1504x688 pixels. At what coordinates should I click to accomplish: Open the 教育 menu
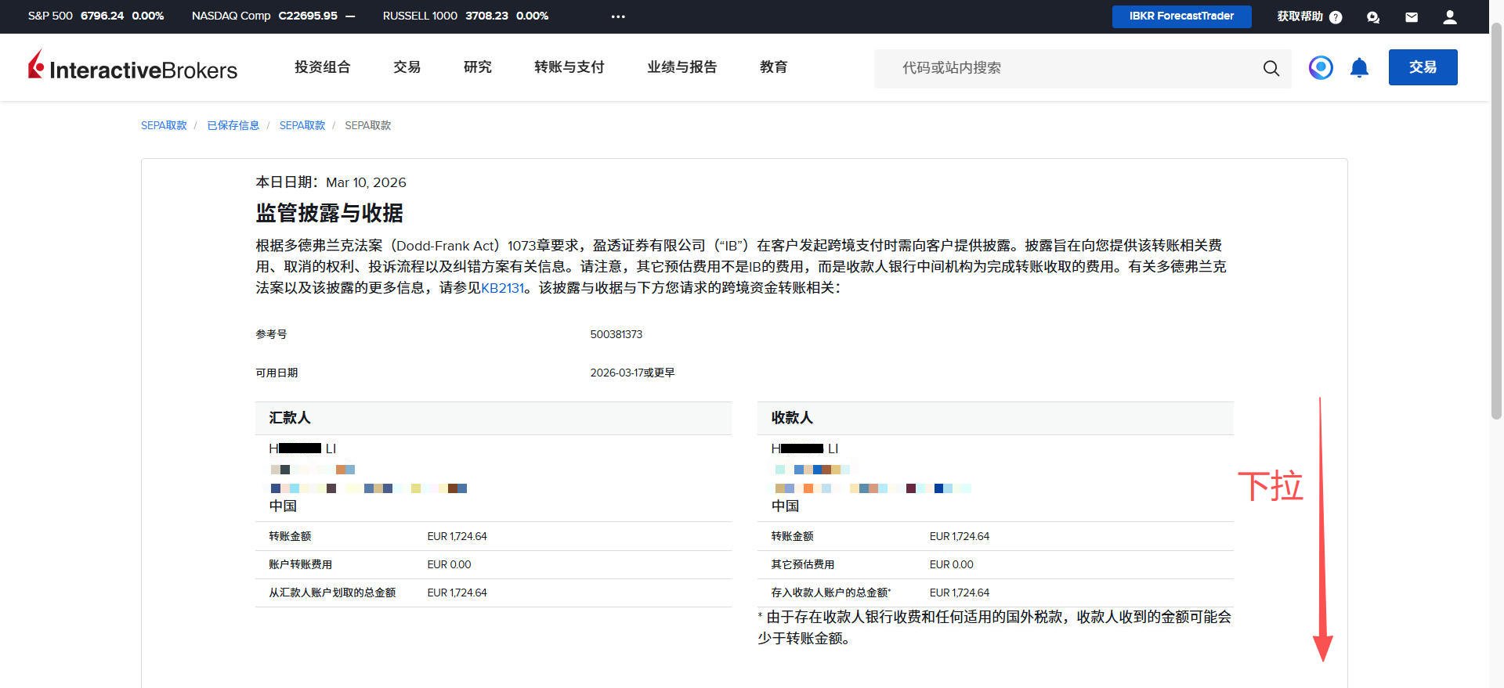(x=773, y=67)
